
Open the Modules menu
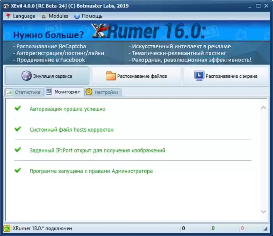click(x=55, y=16)
